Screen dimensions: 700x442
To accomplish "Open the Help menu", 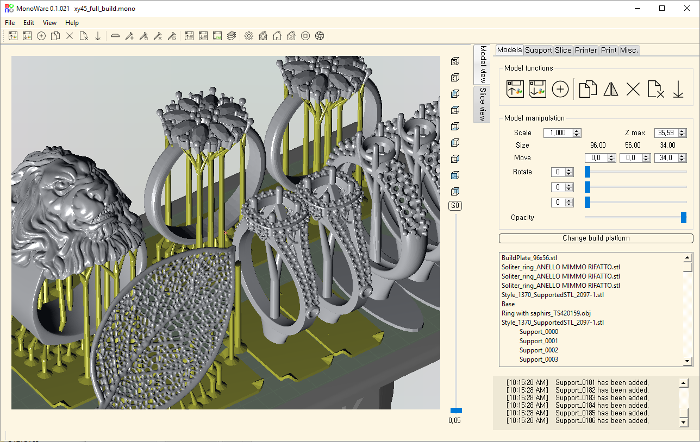I will point(72,23).
